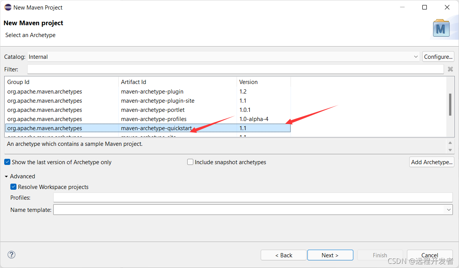Viewport: 459px width, 268px height.
Task: Click the Configure... button
Action: coord(438,57)
